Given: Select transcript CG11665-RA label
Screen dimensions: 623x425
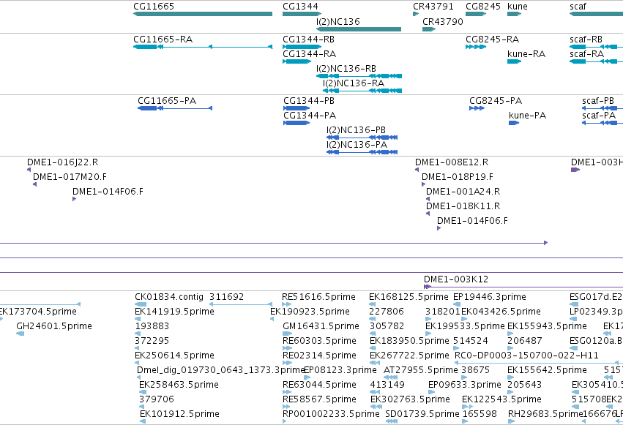Looking at the screenshot, I should tap(163, 40).
